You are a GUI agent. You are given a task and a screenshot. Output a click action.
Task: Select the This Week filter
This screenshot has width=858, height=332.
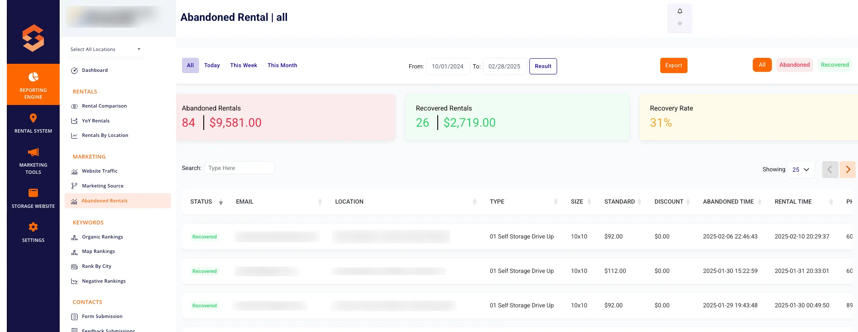tap(243, 65)
